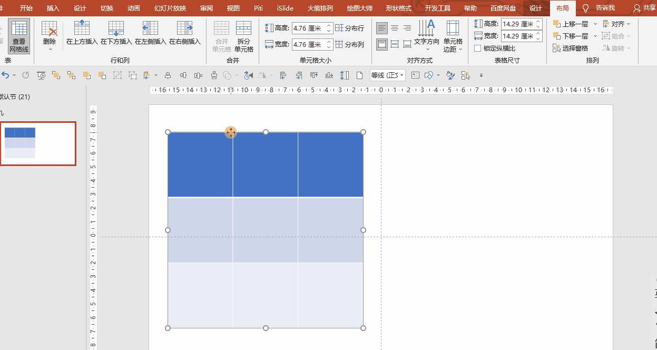The height and width of the screenshot is (350, 657).
Task: Toggle 查看网格线 view gridlines
Action: (x=19, y=36)
